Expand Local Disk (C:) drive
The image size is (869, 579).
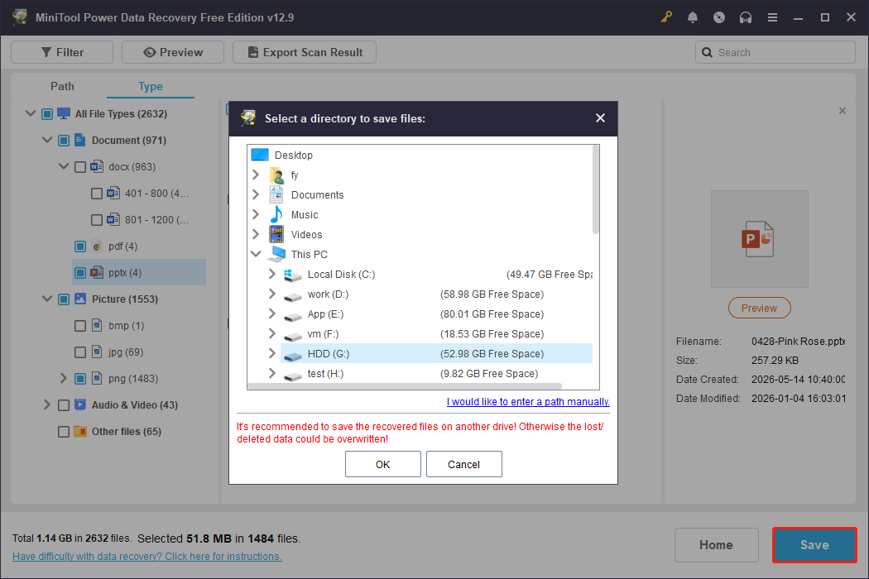tap(271, 274)
